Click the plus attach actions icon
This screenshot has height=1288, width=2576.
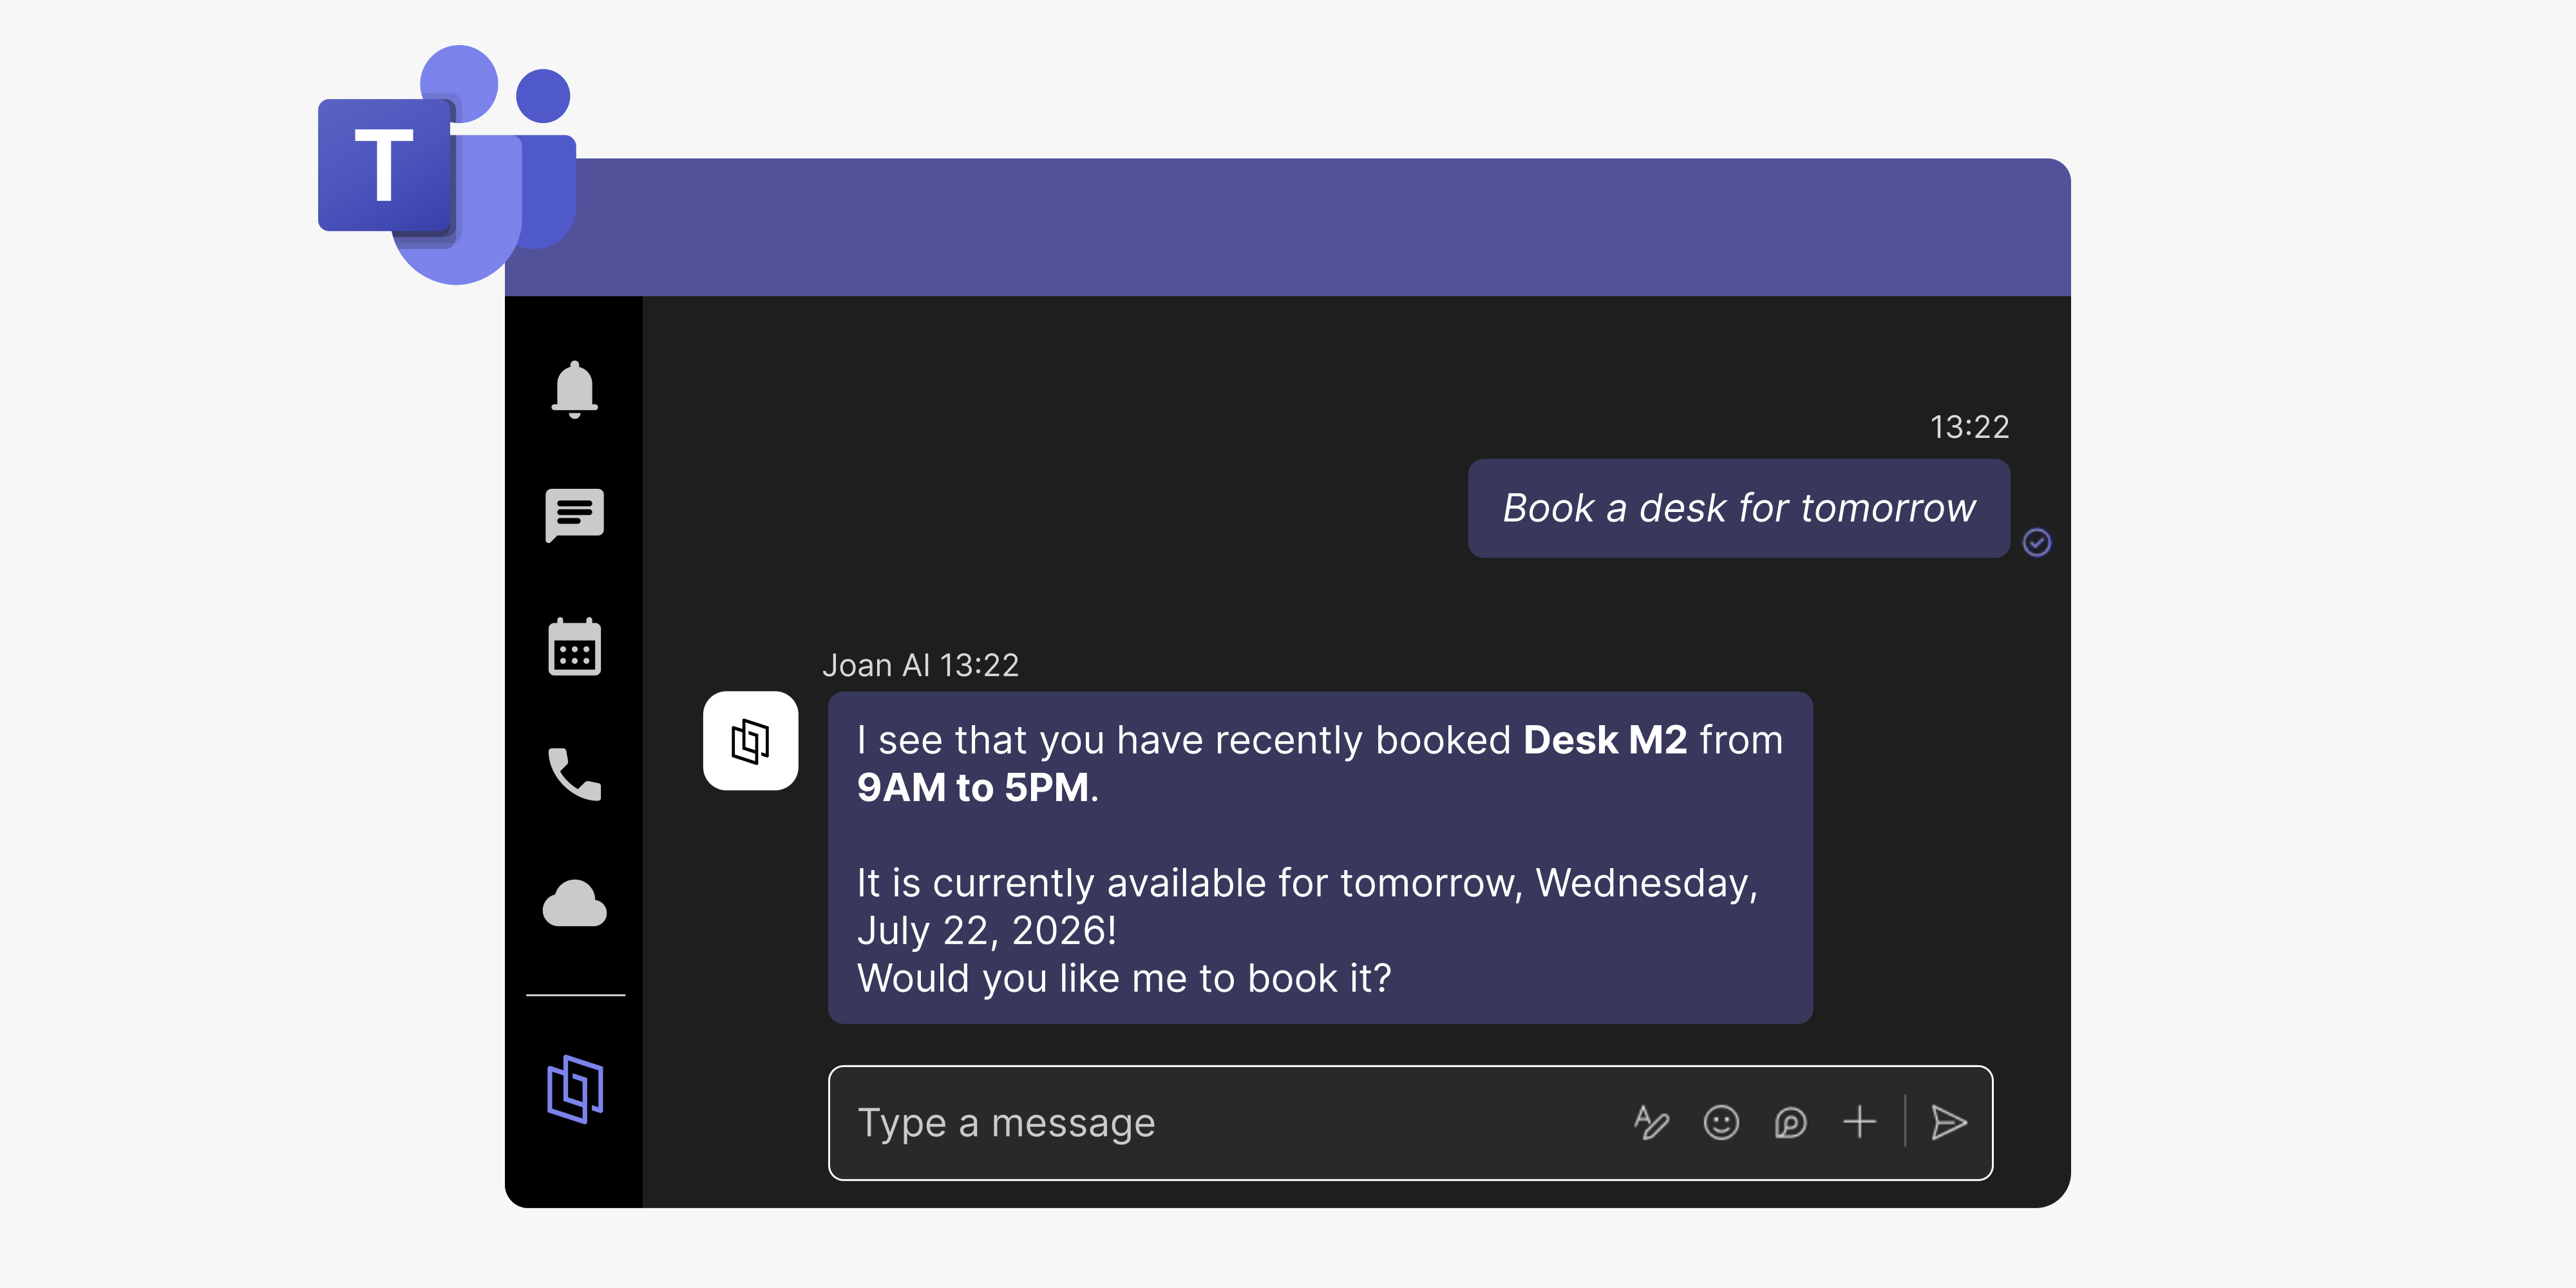[1859, 1122]
